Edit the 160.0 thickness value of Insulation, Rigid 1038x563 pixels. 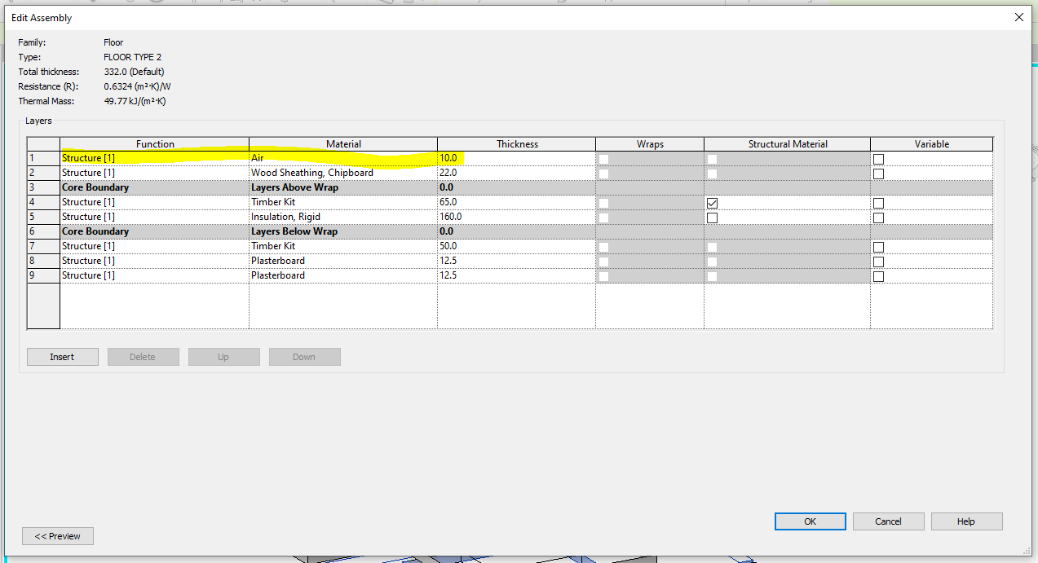pos(517,216)
